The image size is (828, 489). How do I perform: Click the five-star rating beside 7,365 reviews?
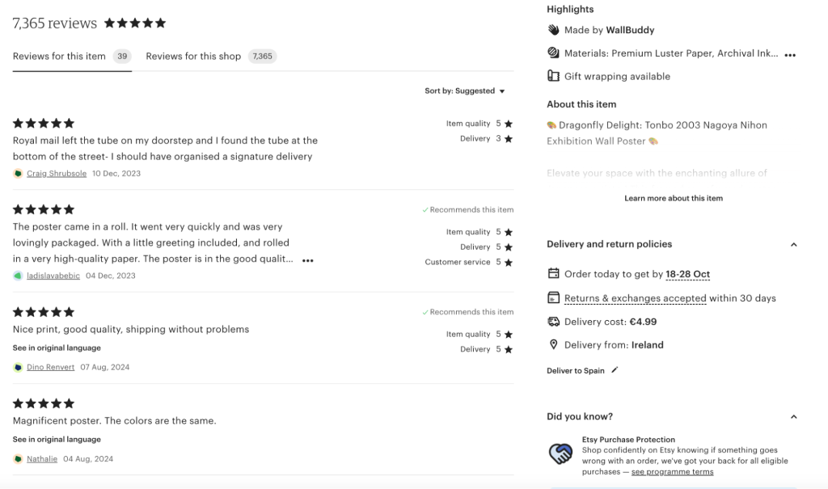(134, 23)
